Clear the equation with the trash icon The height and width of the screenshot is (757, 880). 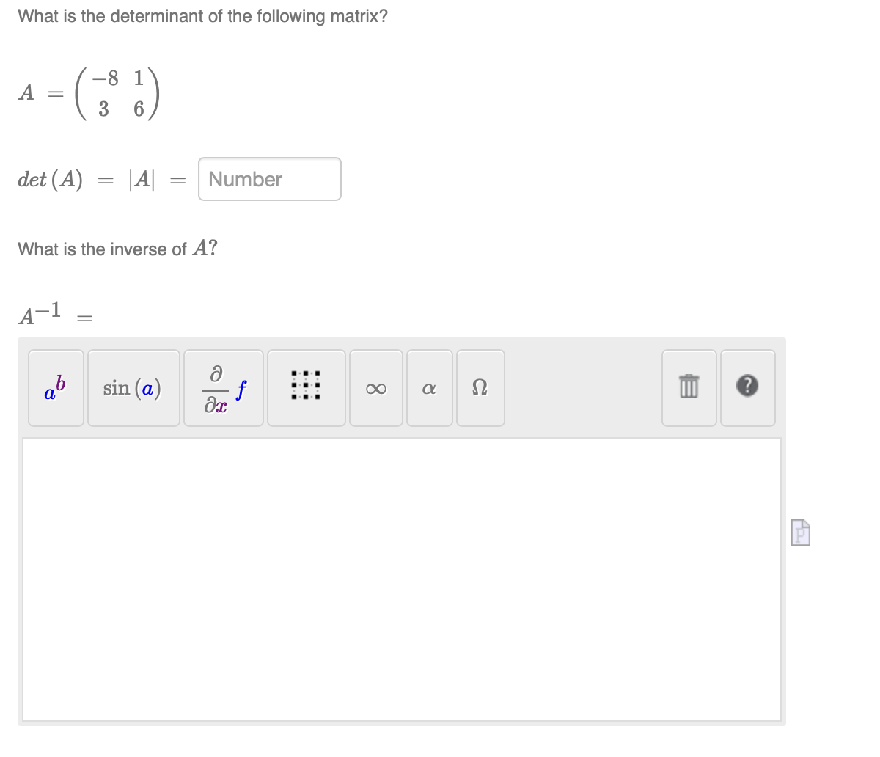point(689,388)
